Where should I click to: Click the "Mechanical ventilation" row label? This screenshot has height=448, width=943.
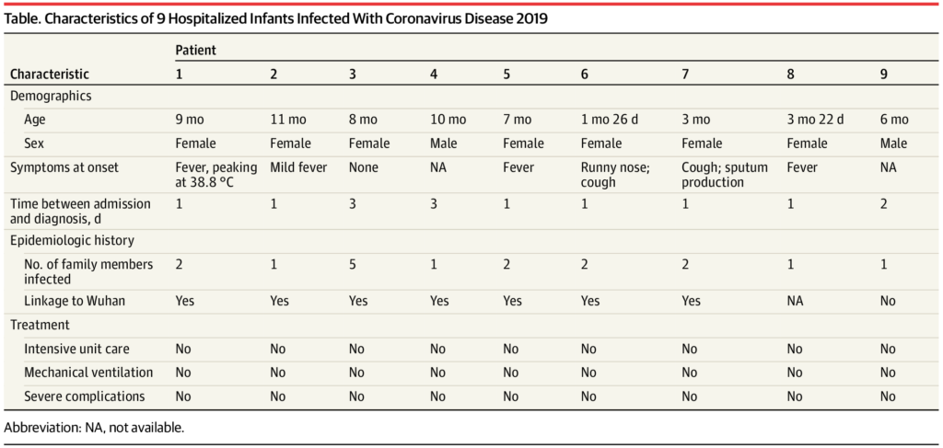(89, 373)
